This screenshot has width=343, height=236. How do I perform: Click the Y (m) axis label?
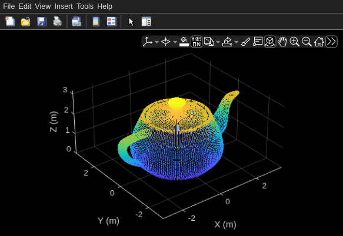click(x=108, y=221)
